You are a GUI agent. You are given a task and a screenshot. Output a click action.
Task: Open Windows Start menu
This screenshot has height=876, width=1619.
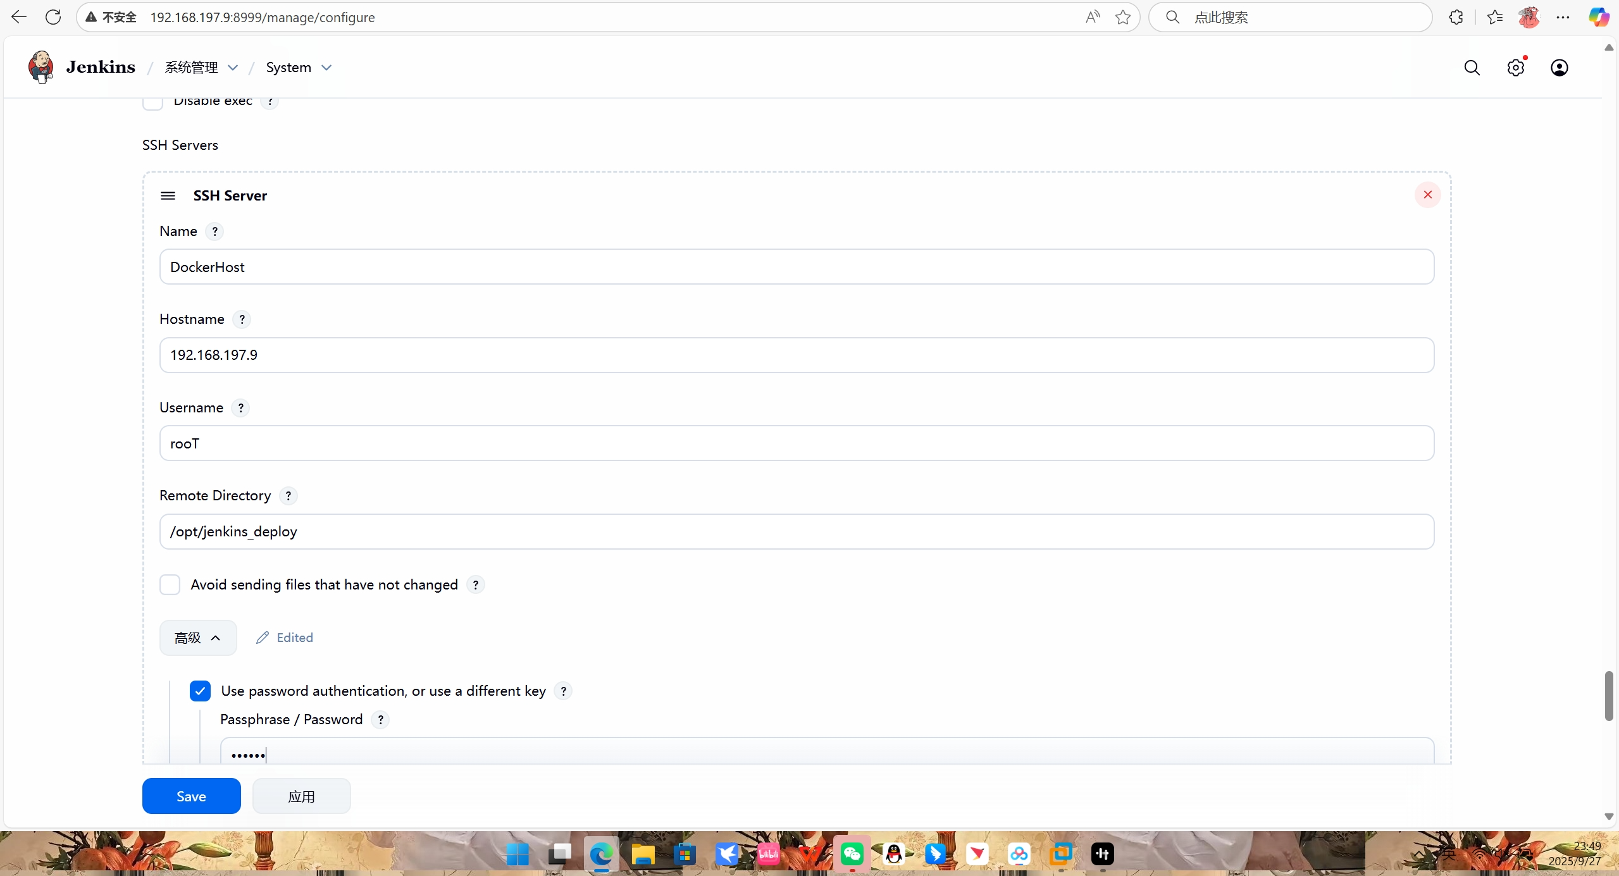[518, 854]
